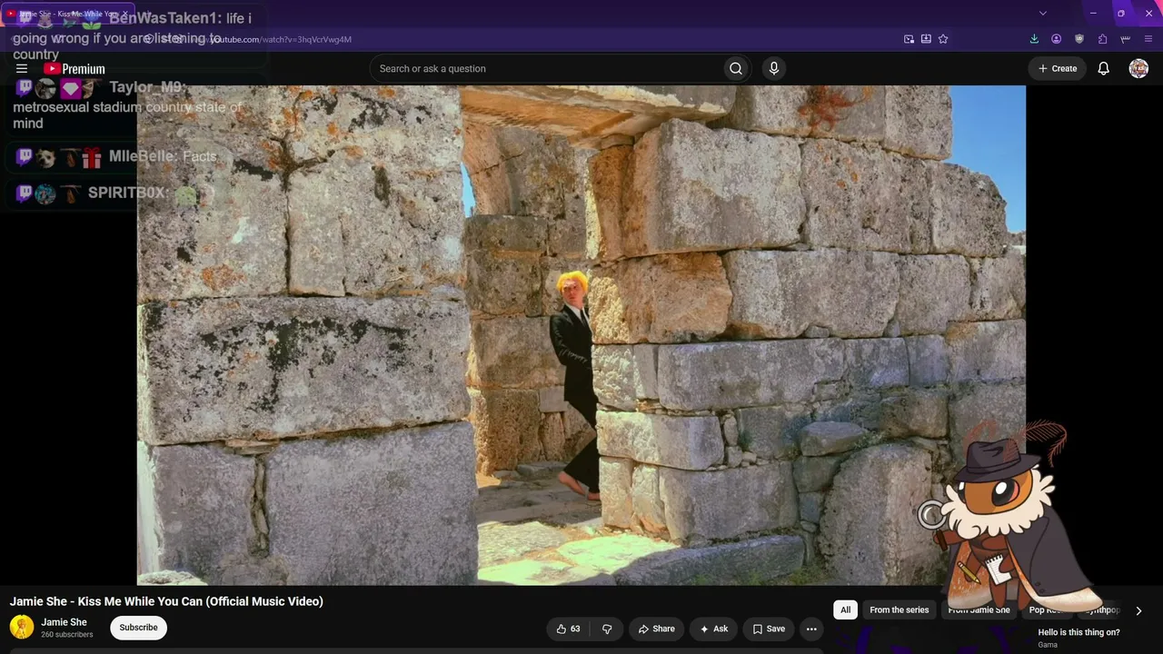Share the video
Viewport: 1163px width, 654px height.
point(656,629)
